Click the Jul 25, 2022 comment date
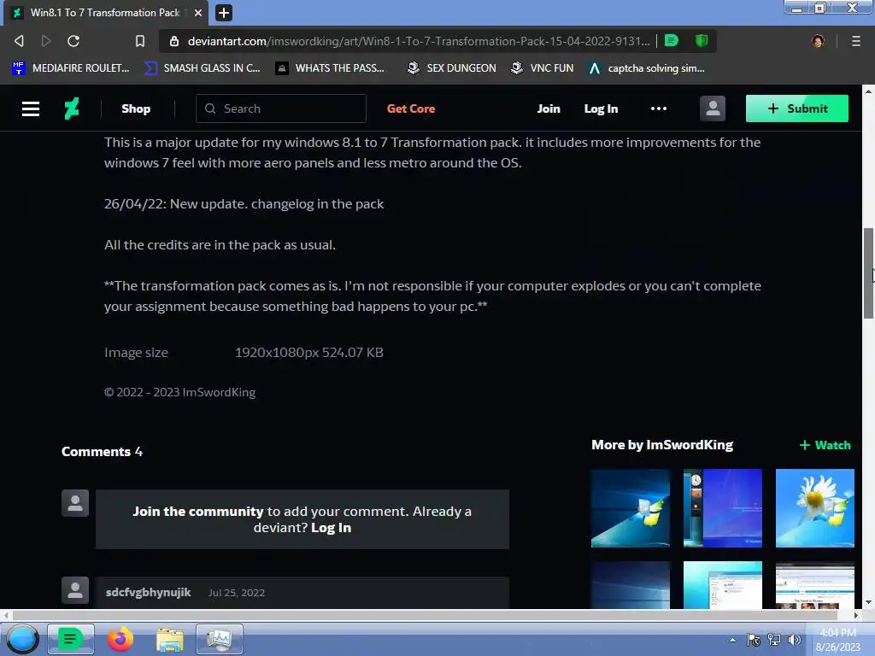Image resolution: width=875 pixels, height=656 pixels. 237,593
